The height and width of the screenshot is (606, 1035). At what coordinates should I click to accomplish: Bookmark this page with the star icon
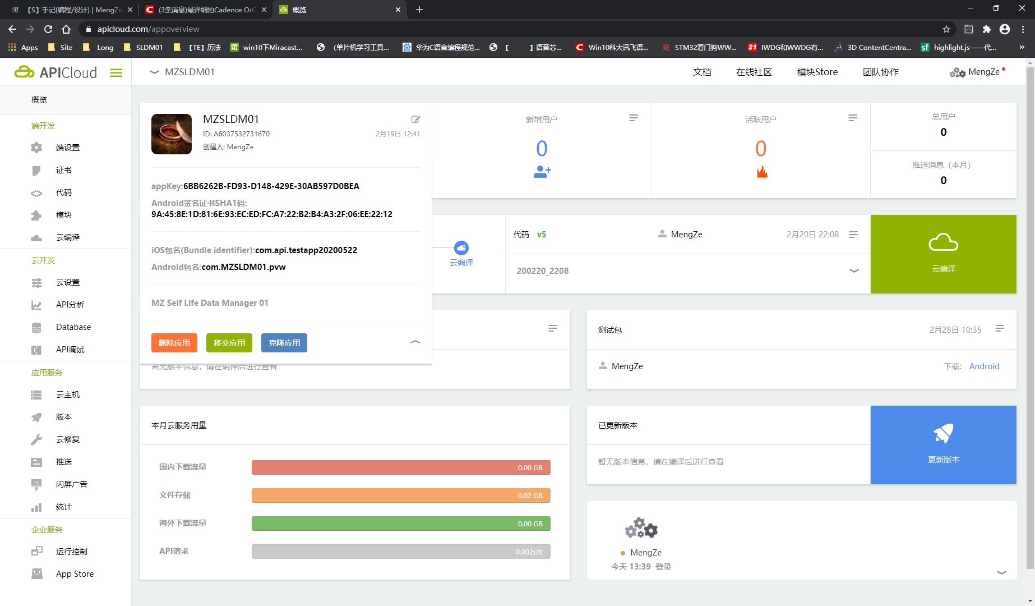point(946,29)
